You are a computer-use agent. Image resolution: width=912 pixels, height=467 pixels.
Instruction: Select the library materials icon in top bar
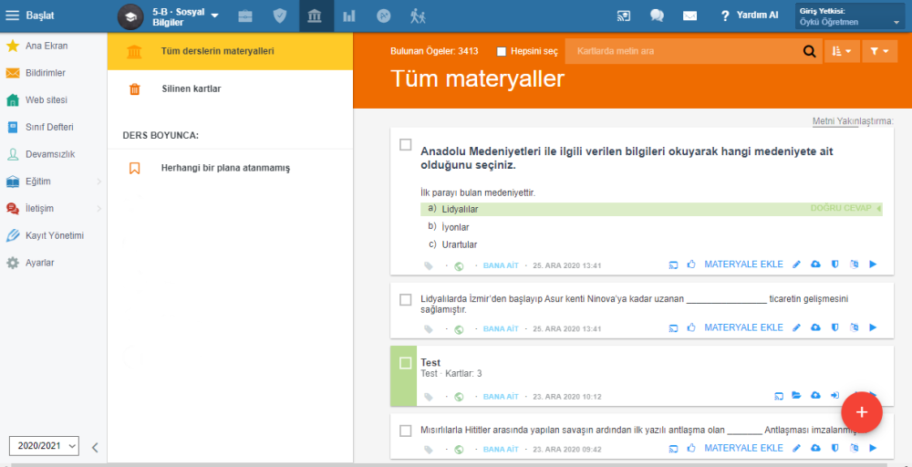click(315, 16)
